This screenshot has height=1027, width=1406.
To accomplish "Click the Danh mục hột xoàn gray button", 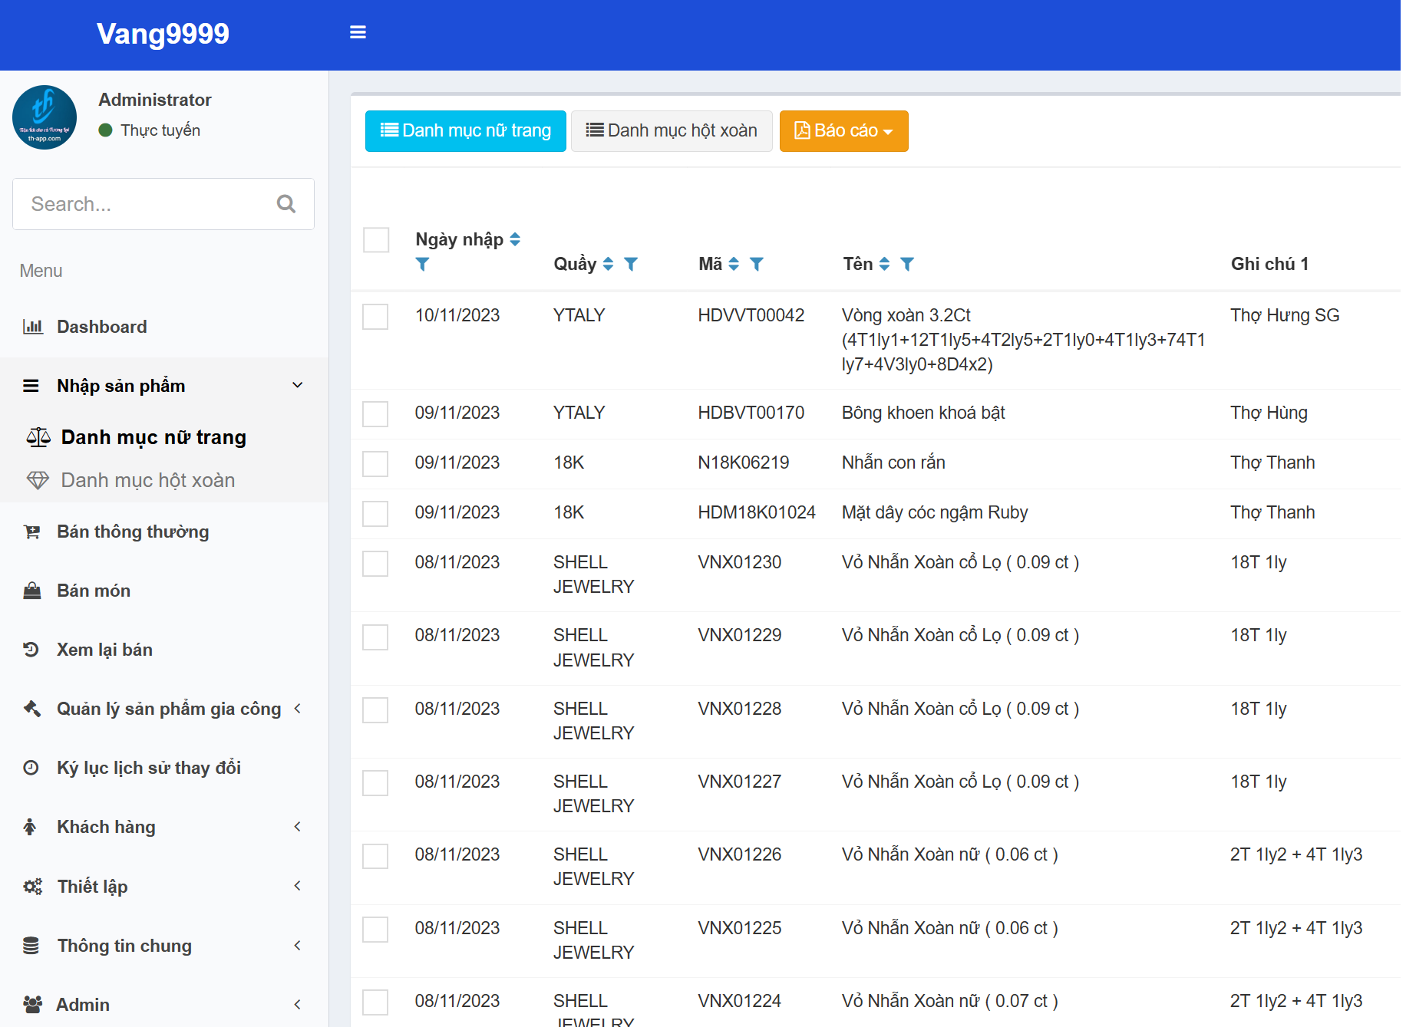I will [x=672, y=131].
